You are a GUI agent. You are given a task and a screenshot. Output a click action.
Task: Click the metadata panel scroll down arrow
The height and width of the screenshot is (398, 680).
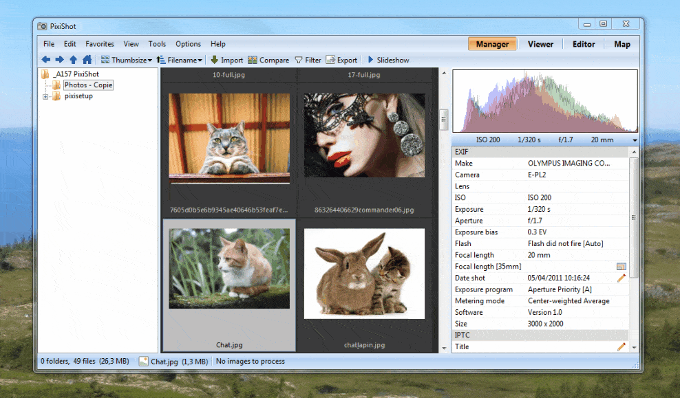[634, 347]
